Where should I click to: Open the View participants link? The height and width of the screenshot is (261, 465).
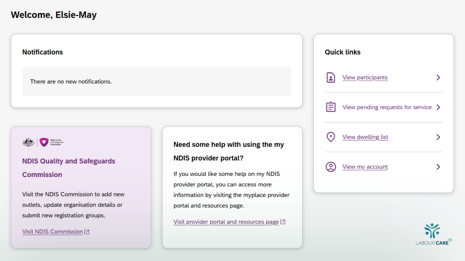click(x=365, y=77)
